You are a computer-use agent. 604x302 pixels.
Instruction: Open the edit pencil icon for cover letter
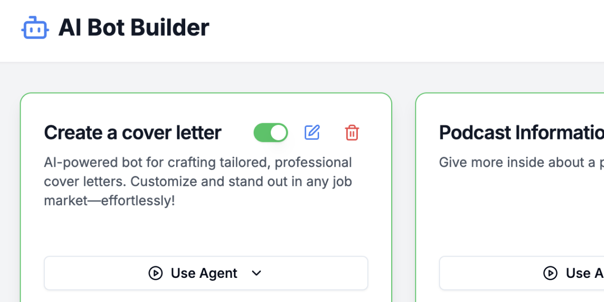coord(312,133)
